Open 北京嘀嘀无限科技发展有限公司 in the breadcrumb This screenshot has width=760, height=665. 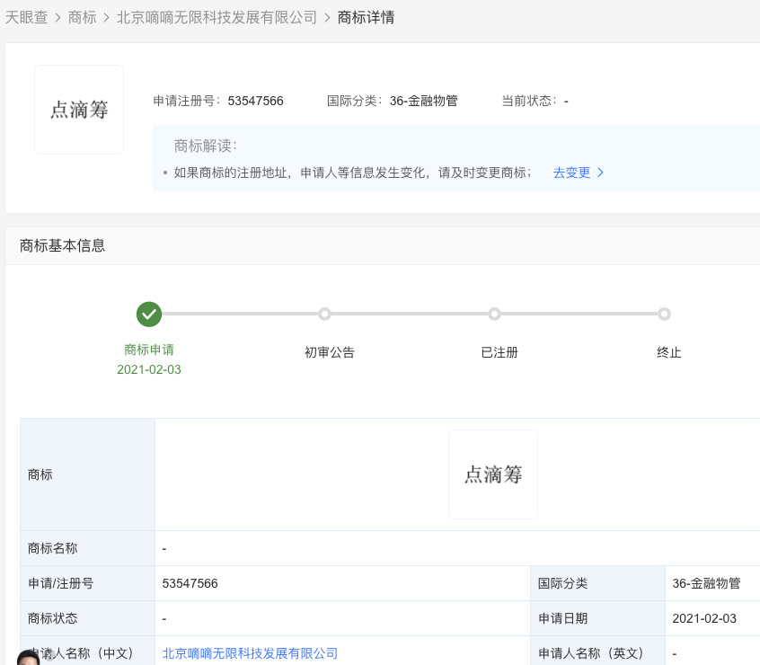click(217, 18)
